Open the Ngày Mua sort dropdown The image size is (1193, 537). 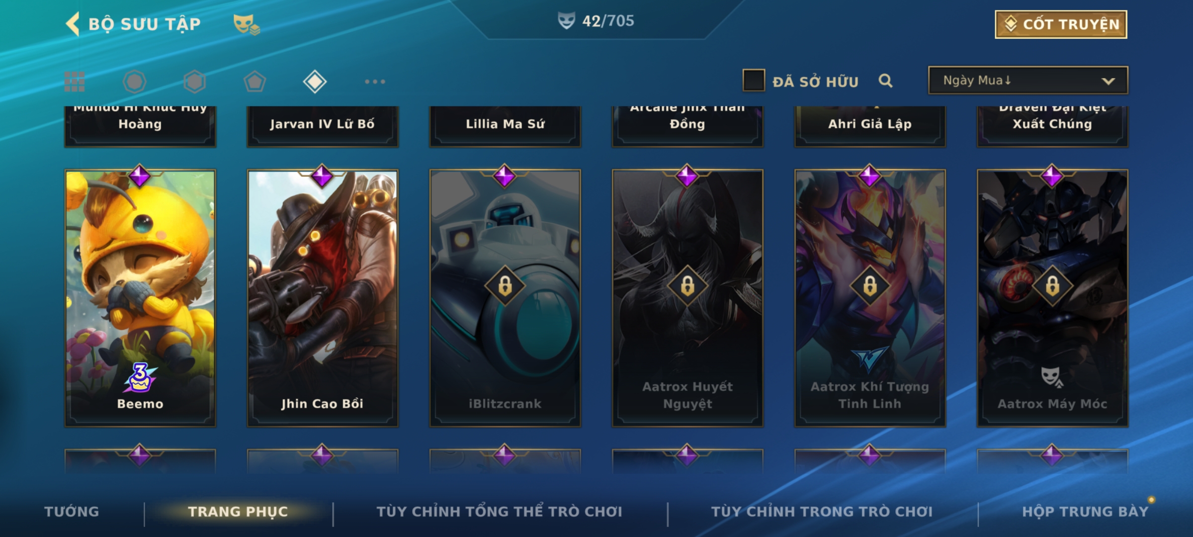point(1028,80)
